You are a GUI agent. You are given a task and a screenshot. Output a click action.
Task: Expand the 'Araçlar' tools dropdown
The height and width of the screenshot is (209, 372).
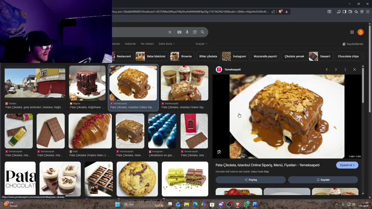[201, 44]
